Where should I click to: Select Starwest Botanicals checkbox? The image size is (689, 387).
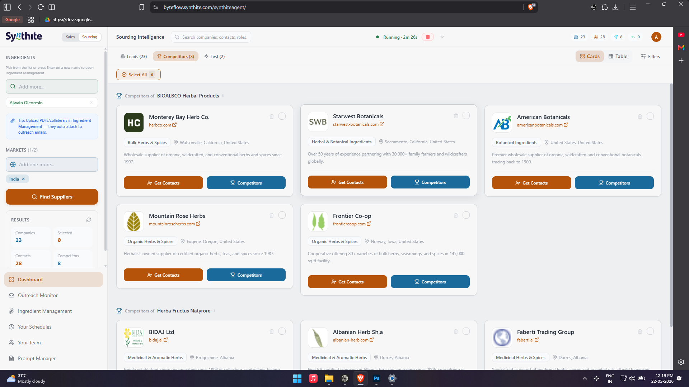pos(466,115)
